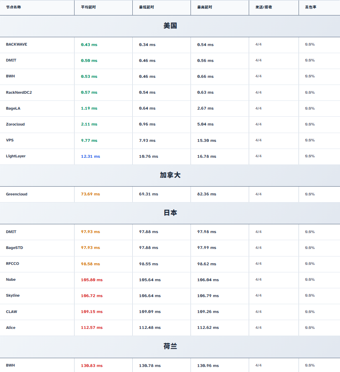Click the 节点名称 column header
This screenshot has width=340, height=372.
click(x=13, y=8)
